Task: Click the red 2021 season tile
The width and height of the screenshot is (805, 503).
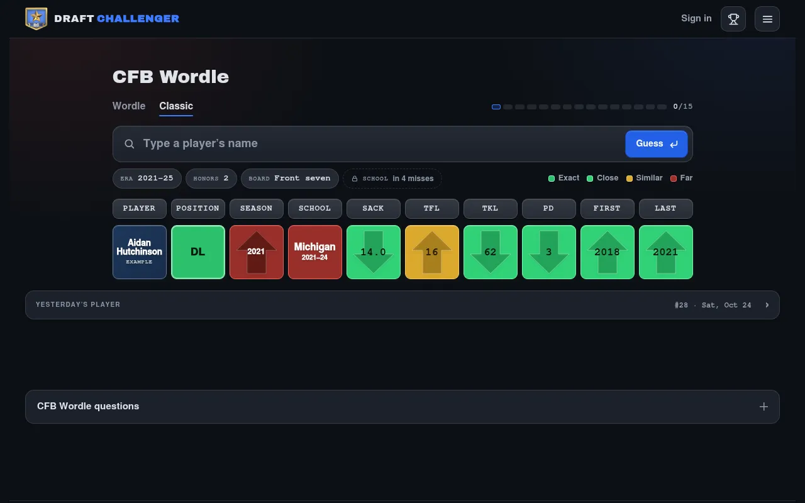Action: pos(257,252)
